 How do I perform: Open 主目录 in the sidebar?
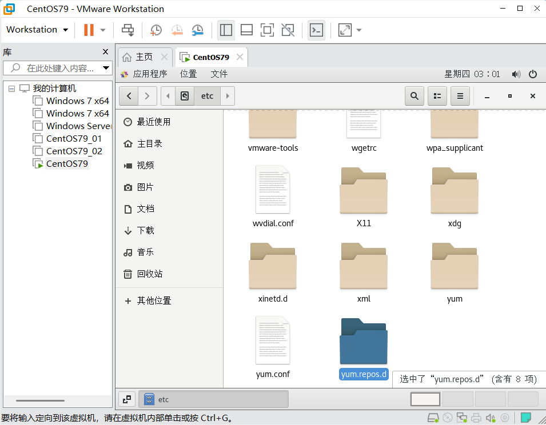(169, 143)
